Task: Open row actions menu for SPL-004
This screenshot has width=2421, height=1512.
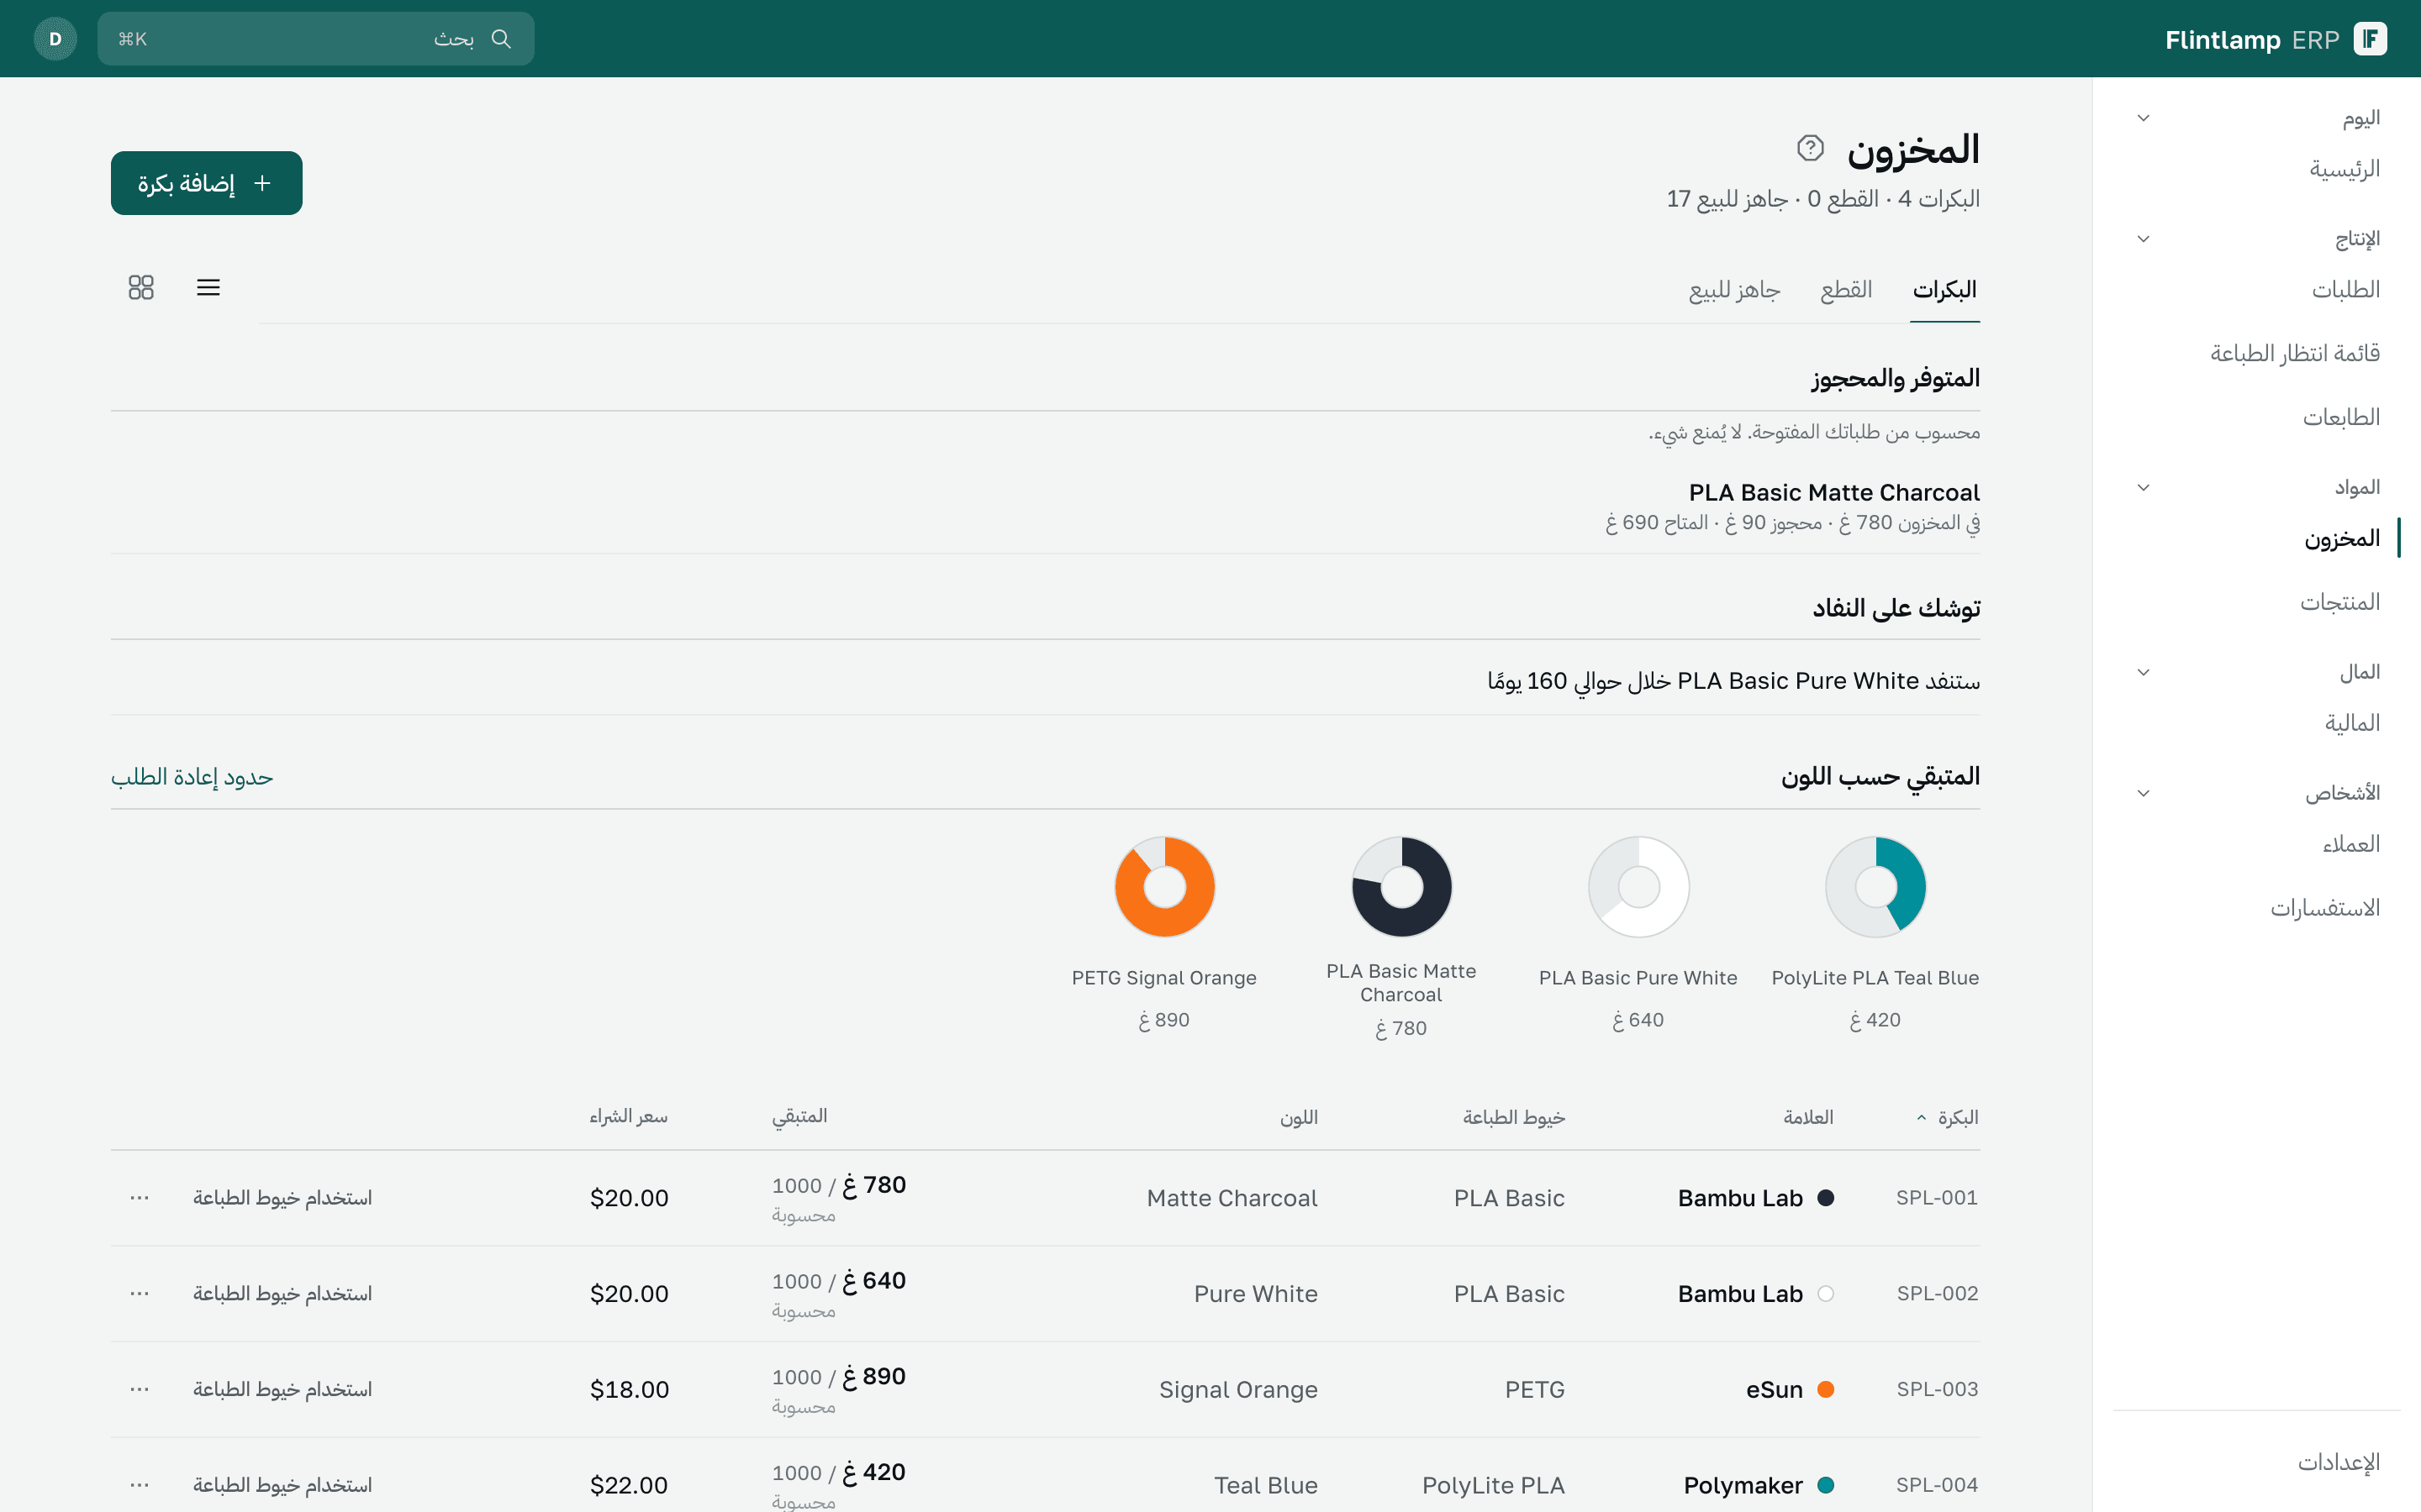Action: click(139, 1485)
